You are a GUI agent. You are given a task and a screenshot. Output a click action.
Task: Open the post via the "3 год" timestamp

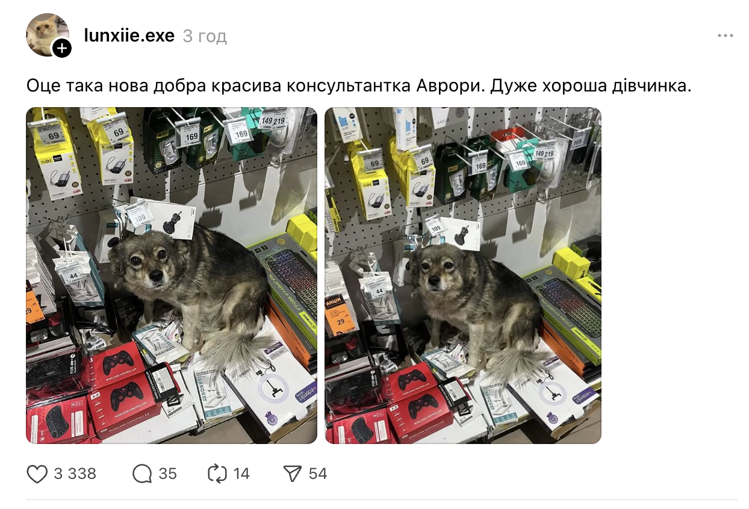[205, 37]
